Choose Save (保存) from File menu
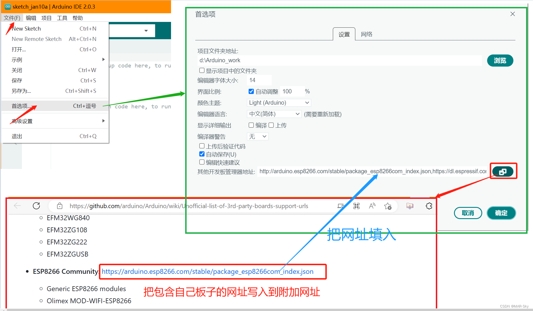533x311 pixels. point(55,80)
